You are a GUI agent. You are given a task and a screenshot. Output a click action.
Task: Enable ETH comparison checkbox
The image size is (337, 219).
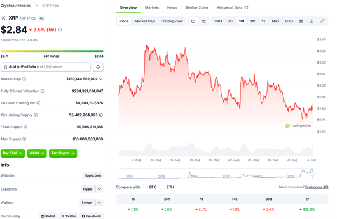pyautogui.click(x=163, y=187)
